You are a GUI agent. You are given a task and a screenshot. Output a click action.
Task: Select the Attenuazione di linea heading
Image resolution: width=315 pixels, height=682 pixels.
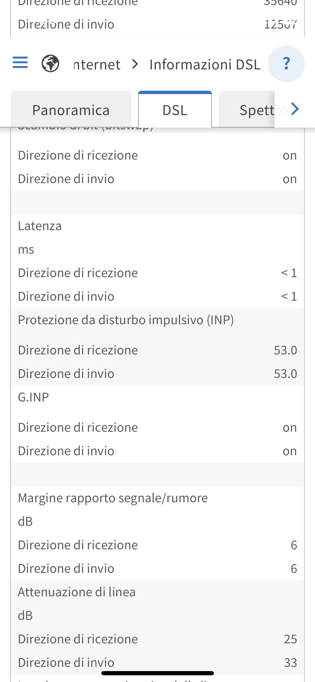pyautogui.click(x=77, y=592)
